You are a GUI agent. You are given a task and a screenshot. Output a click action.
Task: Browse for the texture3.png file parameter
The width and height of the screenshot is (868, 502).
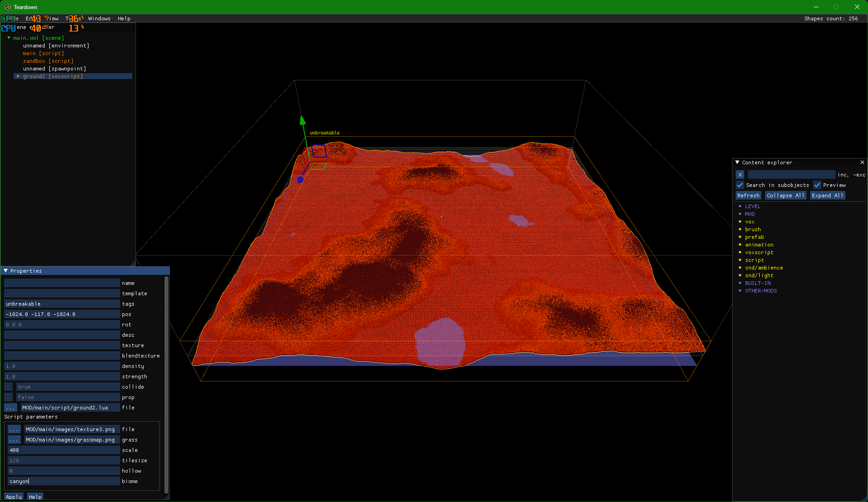pyautogui.click(x=14, y=429)
